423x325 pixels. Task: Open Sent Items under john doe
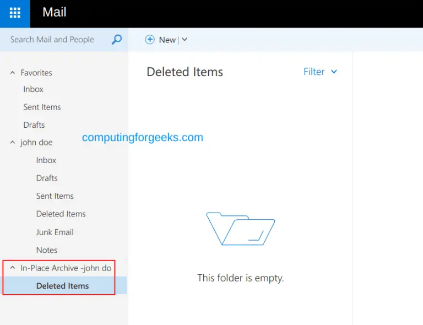pos(55,196)
